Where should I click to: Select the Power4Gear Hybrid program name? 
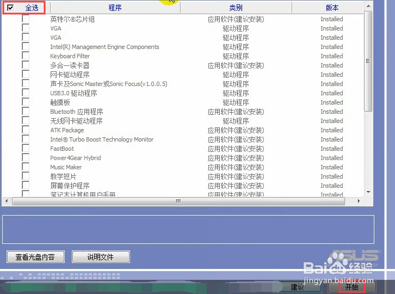(x=75, y=158)
